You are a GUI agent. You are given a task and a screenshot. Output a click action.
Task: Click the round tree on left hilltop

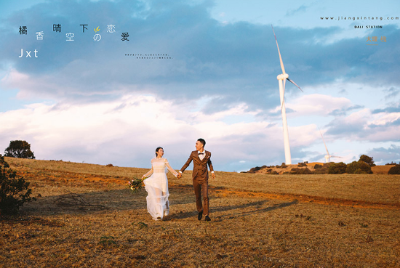pos(20,150)
